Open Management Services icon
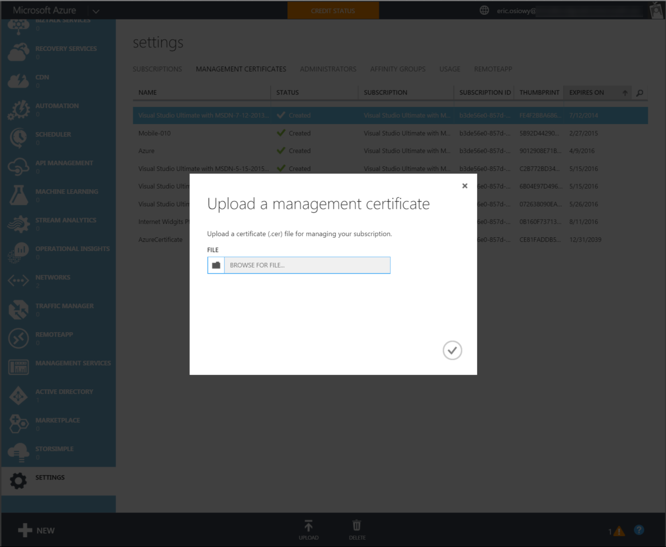The height and width of the screenshot is (547, 666). tap(19, 366)
